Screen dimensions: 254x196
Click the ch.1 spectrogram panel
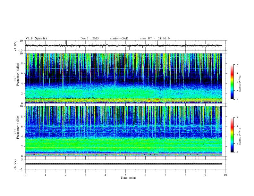pos(123,78)
